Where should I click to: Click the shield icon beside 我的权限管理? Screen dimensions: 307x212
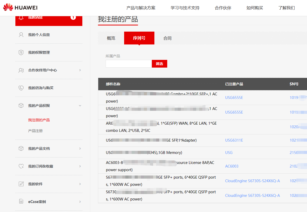tap(21, 52)
